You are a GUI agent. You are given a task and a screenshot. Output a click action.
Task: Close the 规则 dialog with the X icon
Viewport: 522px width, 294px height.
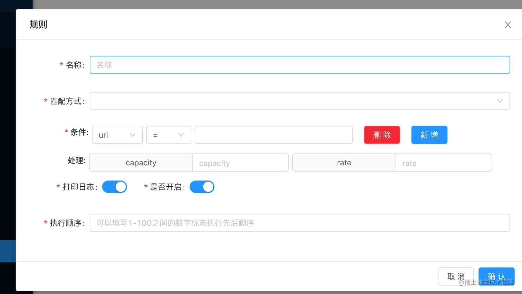click(x=507, y=25)
